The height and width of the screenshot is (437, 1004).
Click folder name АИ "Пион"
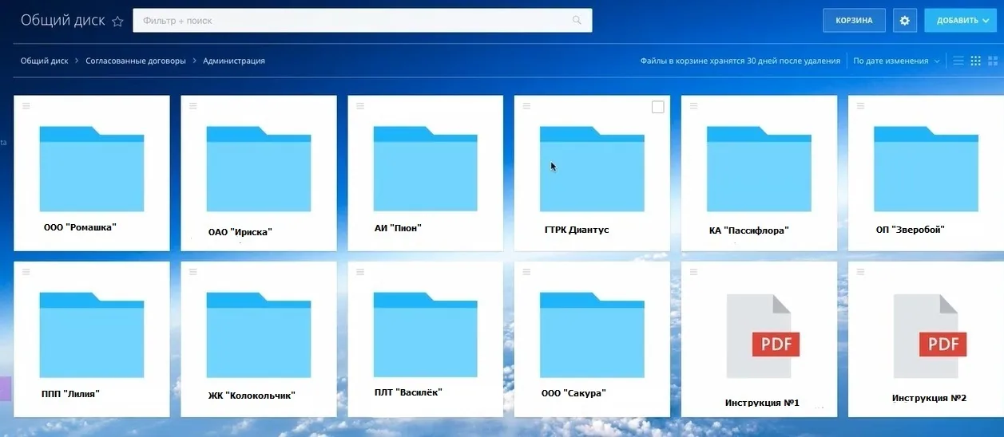pyautogui.click(x=398, y=228)
